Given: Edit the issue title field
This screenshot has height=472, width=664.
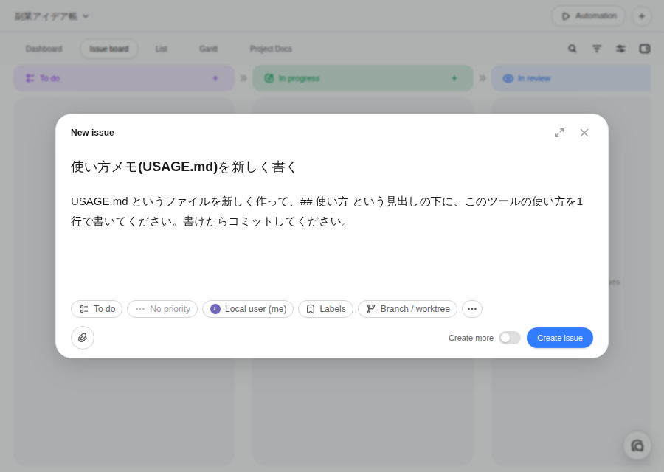Looking at the screenshot, I should click(x=331, y=167).
